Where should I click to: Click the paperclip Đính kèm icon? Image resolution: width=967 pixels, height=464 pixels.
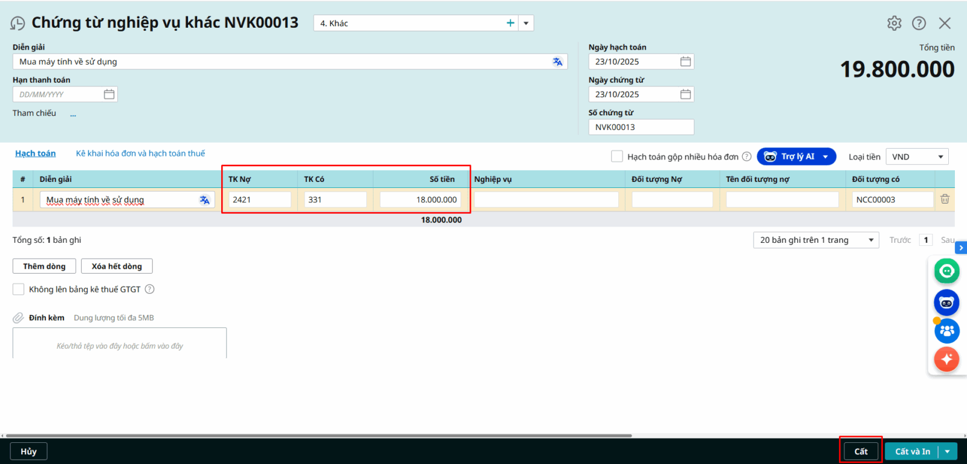(x=19, y=318)
